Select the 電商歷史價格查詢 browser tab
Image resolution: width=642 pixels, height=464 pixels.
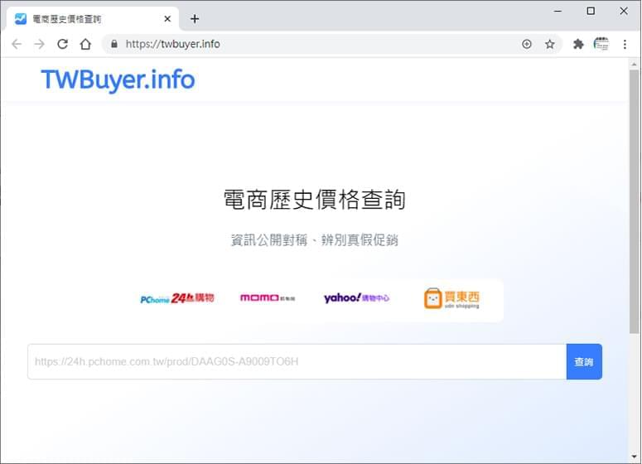click(93, 19)
